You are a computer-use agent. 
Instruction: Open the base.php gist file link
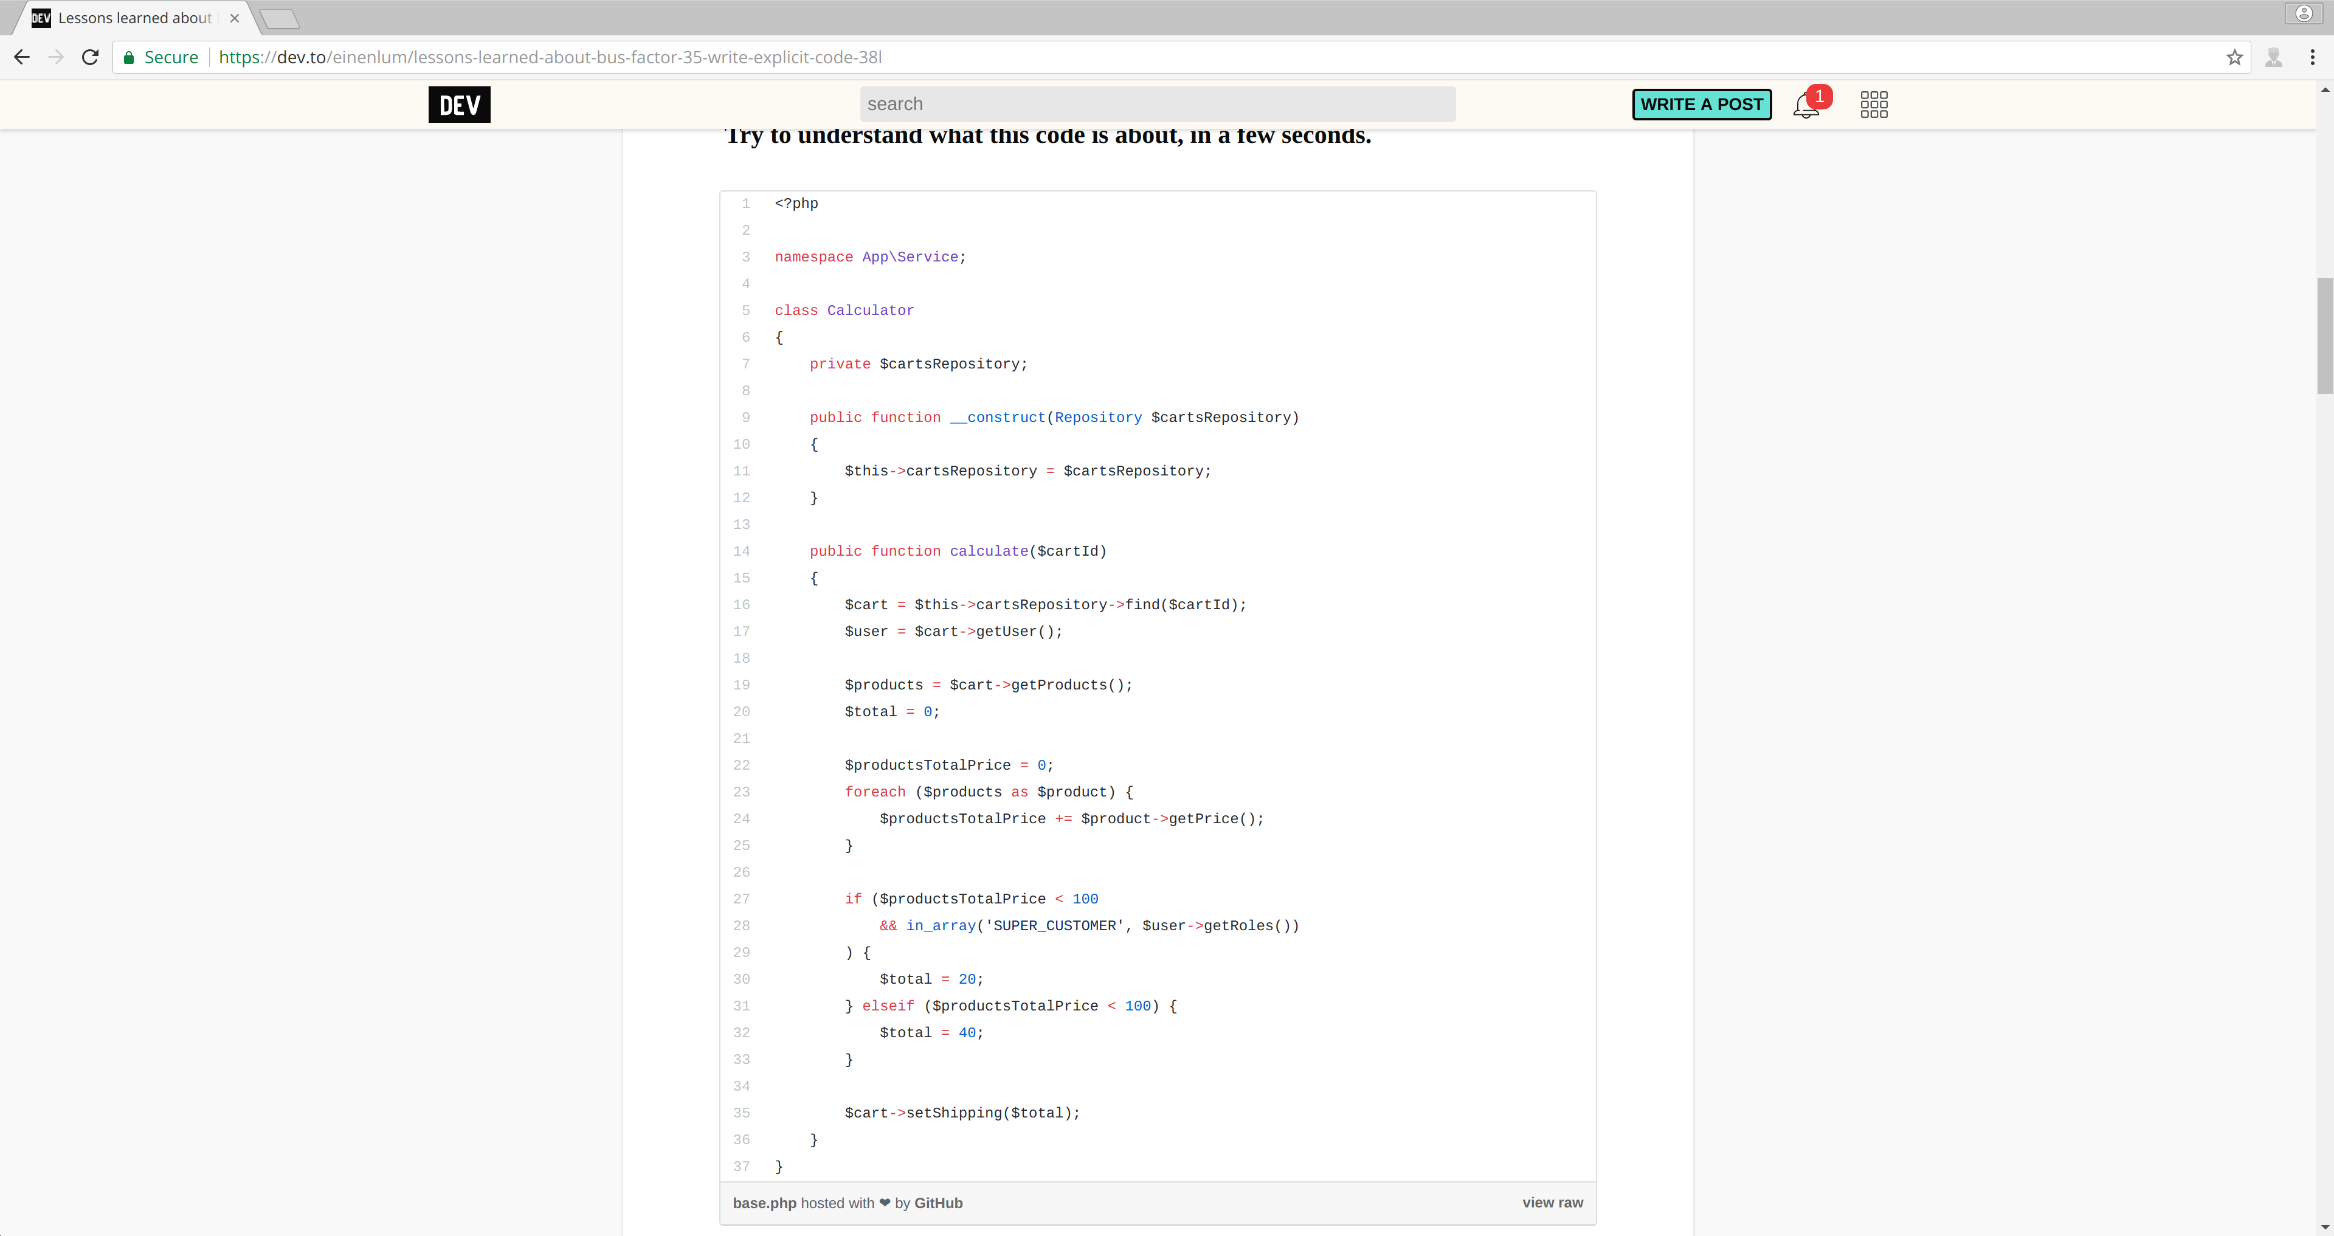[x=764, y=1203]
